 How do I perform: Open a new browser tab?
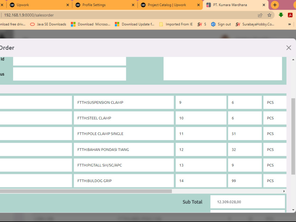tap(275, 5)
